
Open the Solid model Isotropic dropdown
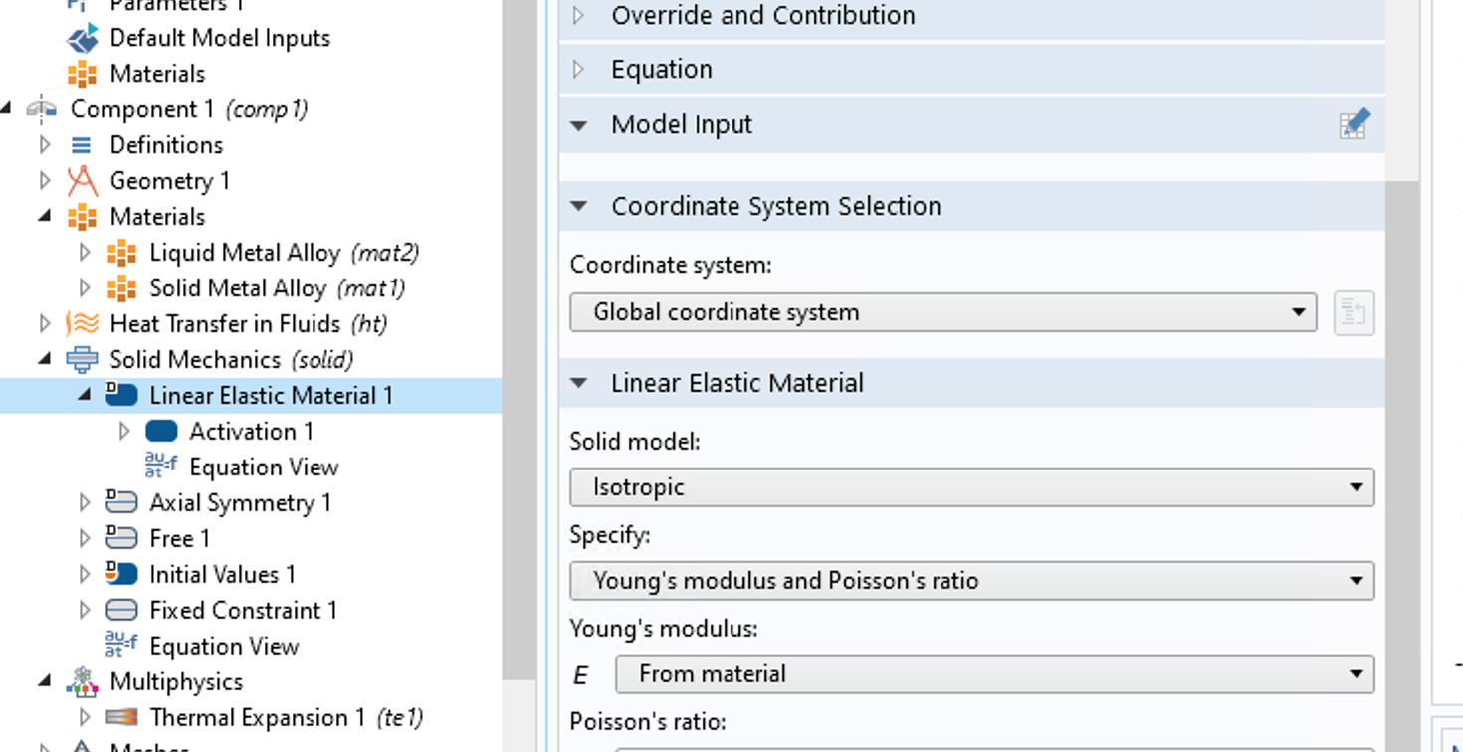click(x=971, y=487)
